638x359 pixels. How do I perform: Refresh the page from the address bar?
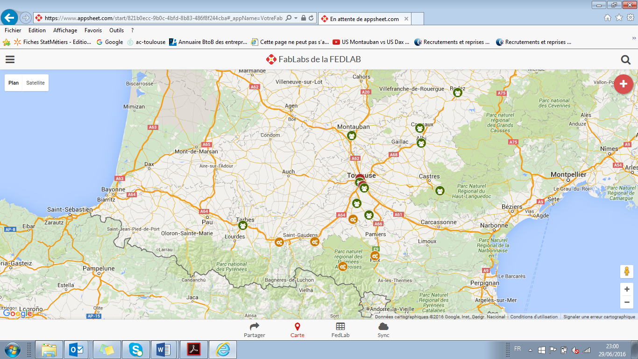click(312, 18)
